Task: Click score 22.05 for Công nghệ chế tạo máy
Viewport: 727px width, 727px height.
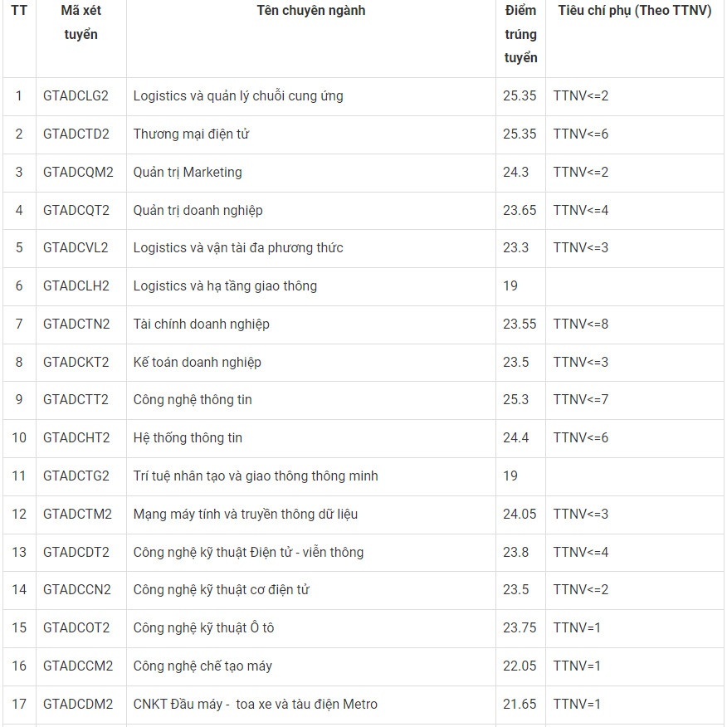Action: tap(520, 666)
